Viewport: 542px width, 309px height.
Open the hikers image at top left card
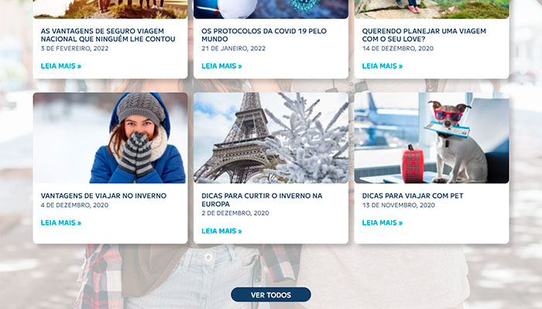point(110,9)
